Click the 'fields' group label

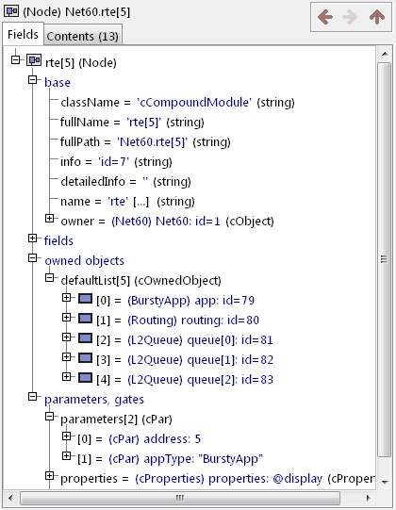pos(58,241)
